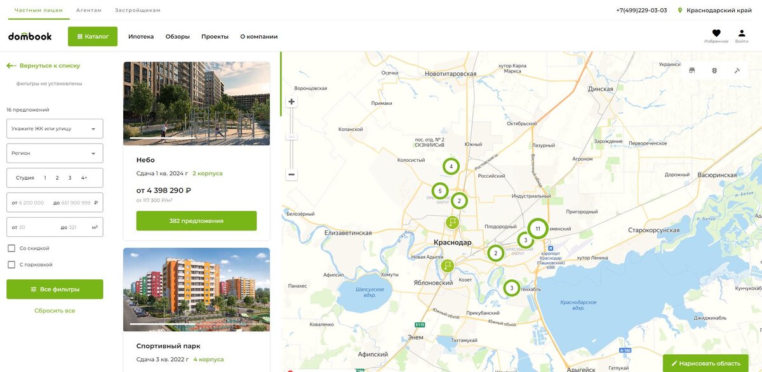Click 382 предложения button for Небо
Screen dimensions: 762x372
pyautogui.click(x=196, y=221)
